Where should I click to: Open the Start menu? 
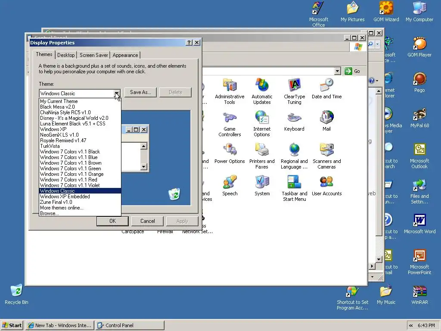point(12,325)
